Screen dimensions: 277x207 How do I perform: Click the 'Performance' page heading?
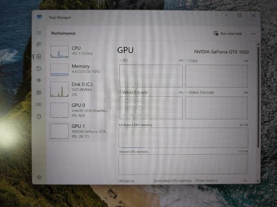click(x=64, y=33)
